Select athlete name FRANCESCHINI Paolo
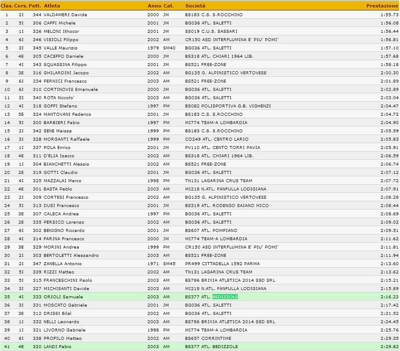This screenshot has height=351, width=400. coord(68,280)
